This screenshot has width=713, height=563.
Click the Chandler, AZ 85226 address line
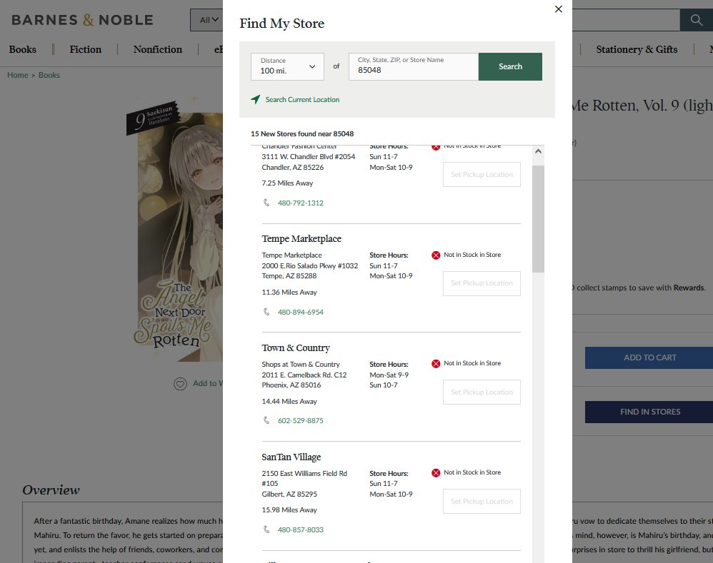click(x=292, y=168)
